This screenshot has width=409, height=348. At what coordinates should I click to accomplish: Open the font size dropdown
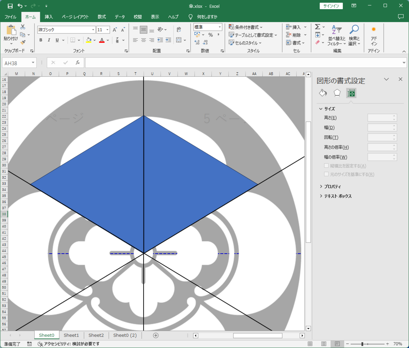coord(107,30)
